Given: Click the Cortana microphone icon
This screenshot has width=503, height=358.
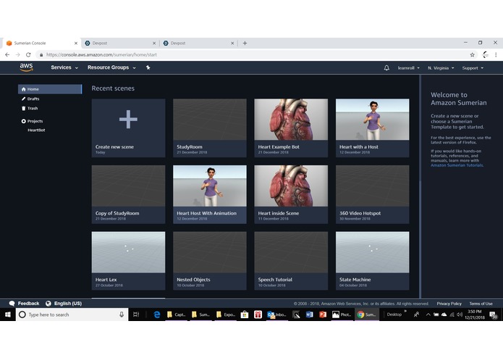Looking at the screenshot, I should pyautogui.click(x=122, y=315).
